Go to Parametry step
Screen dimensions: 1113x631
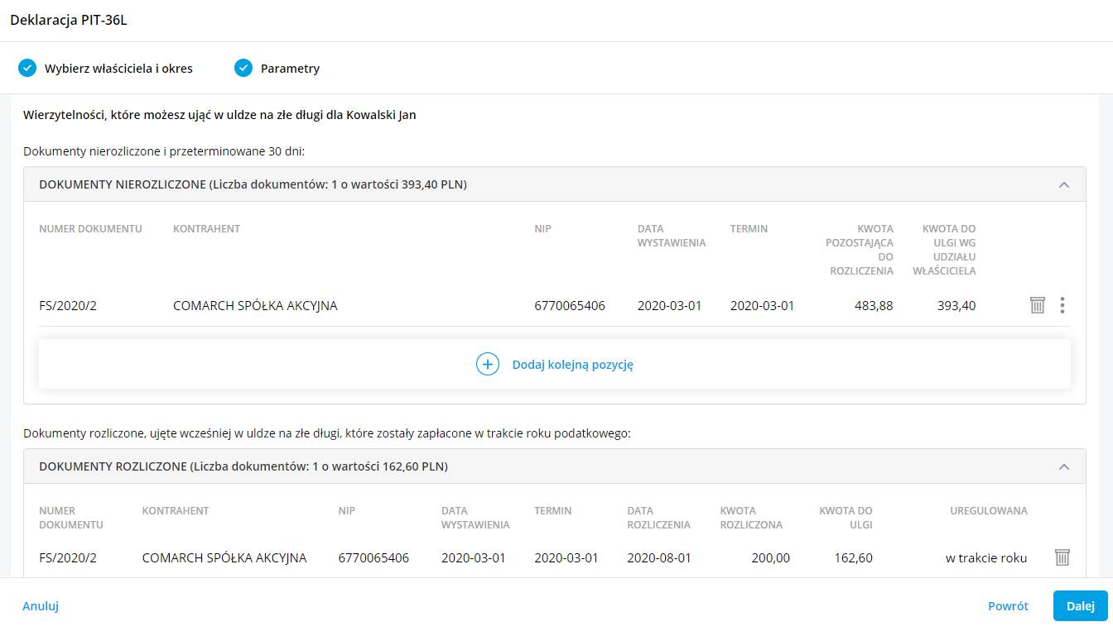(290, 69)
